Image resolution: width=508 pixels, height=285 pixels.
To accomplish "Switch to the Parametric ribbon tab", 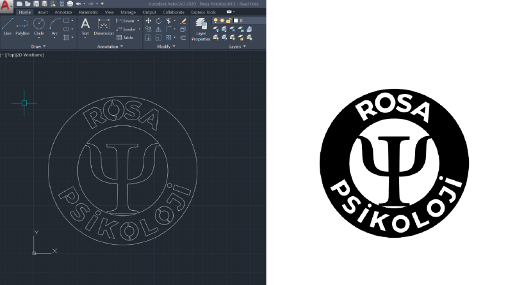I will point(88,12).
